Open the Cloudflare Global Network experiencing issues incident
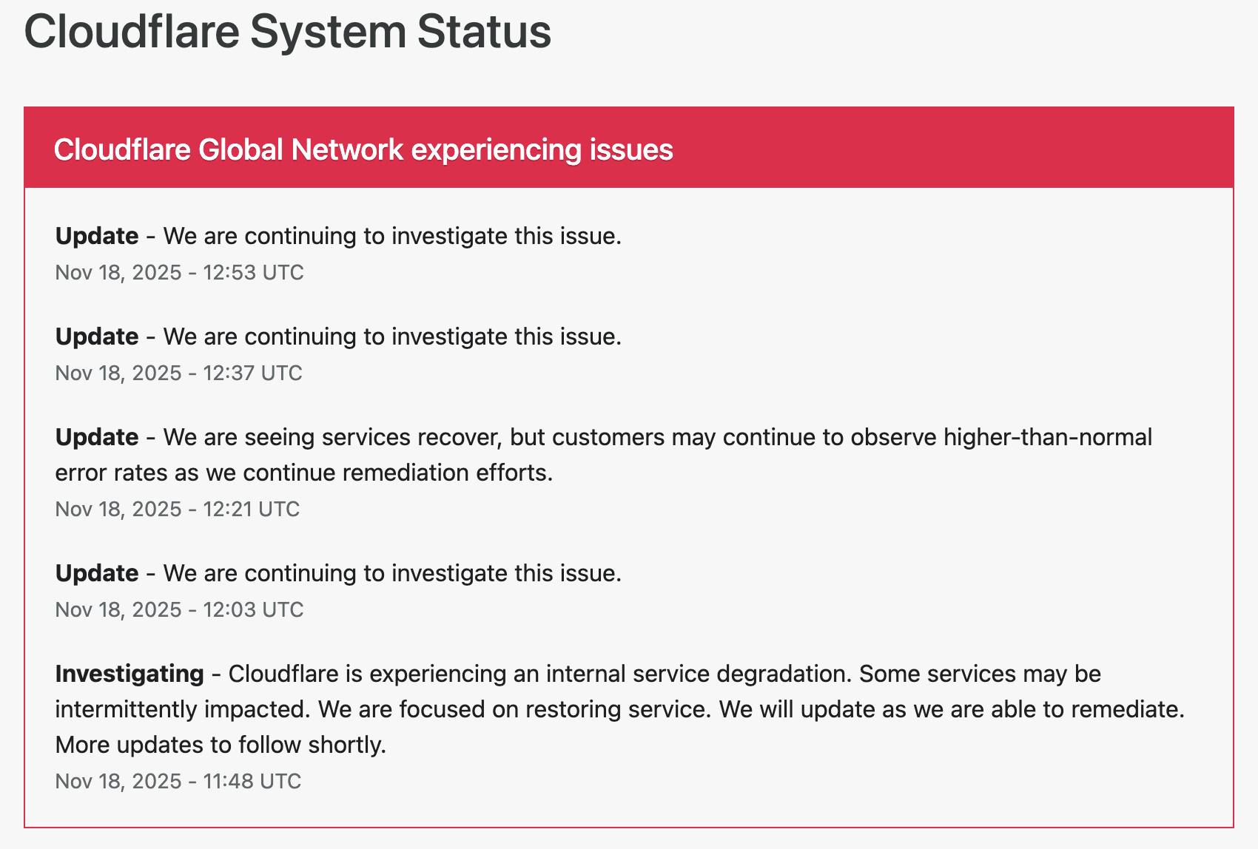 pos(363,150)
